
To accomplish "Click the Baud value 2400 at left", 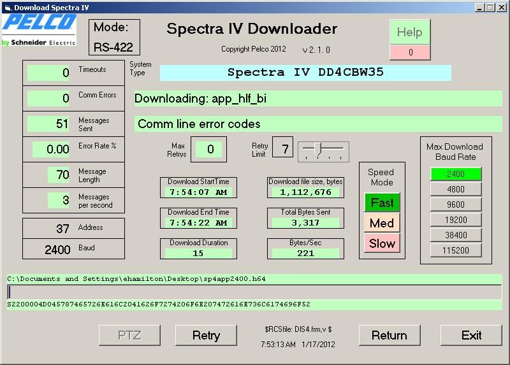I will click(57, 249).
